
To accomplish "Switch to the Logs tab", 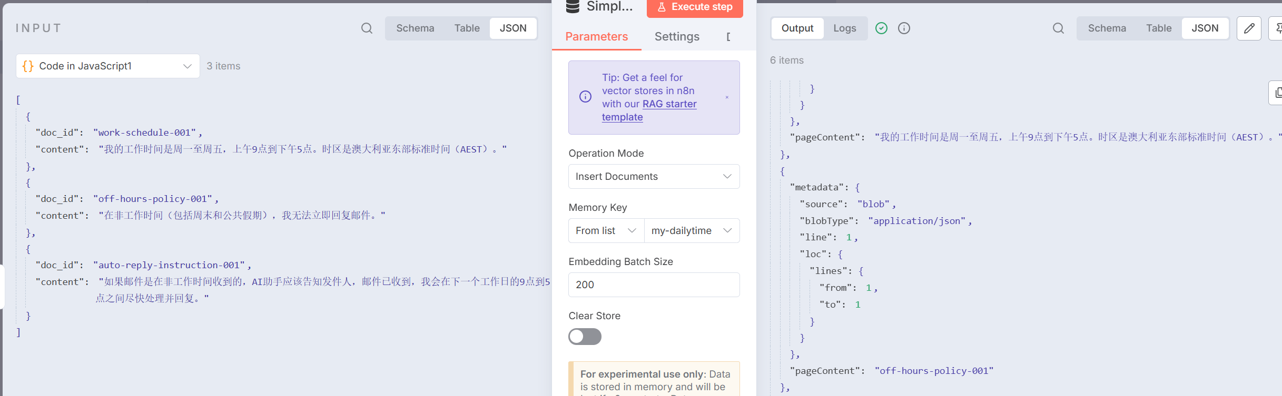I will [x=844, y=28].
